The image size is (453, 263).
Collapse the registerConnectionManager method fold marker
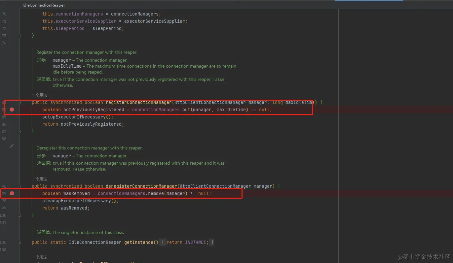click(19, 102)
